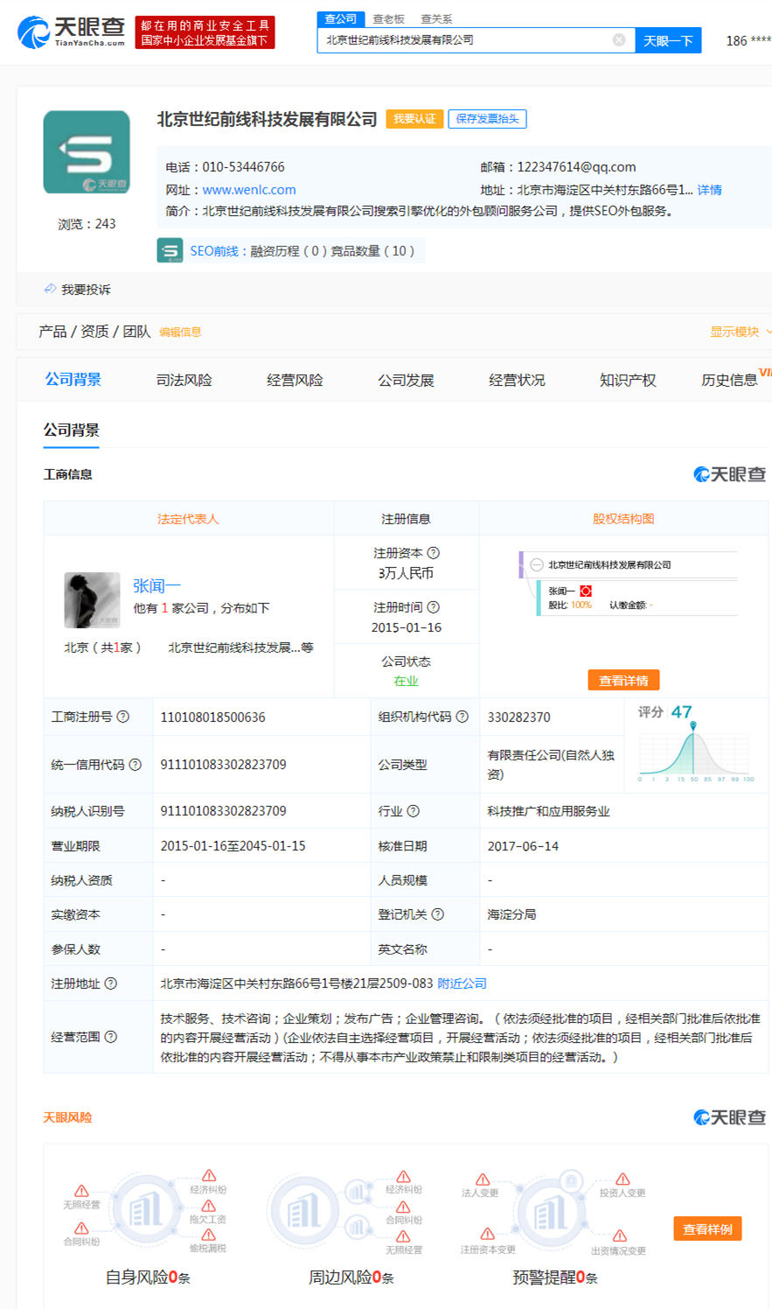Click 我要投诉 text link
772x1309 pixels.
pyautogui.click(x=86, y=290)
